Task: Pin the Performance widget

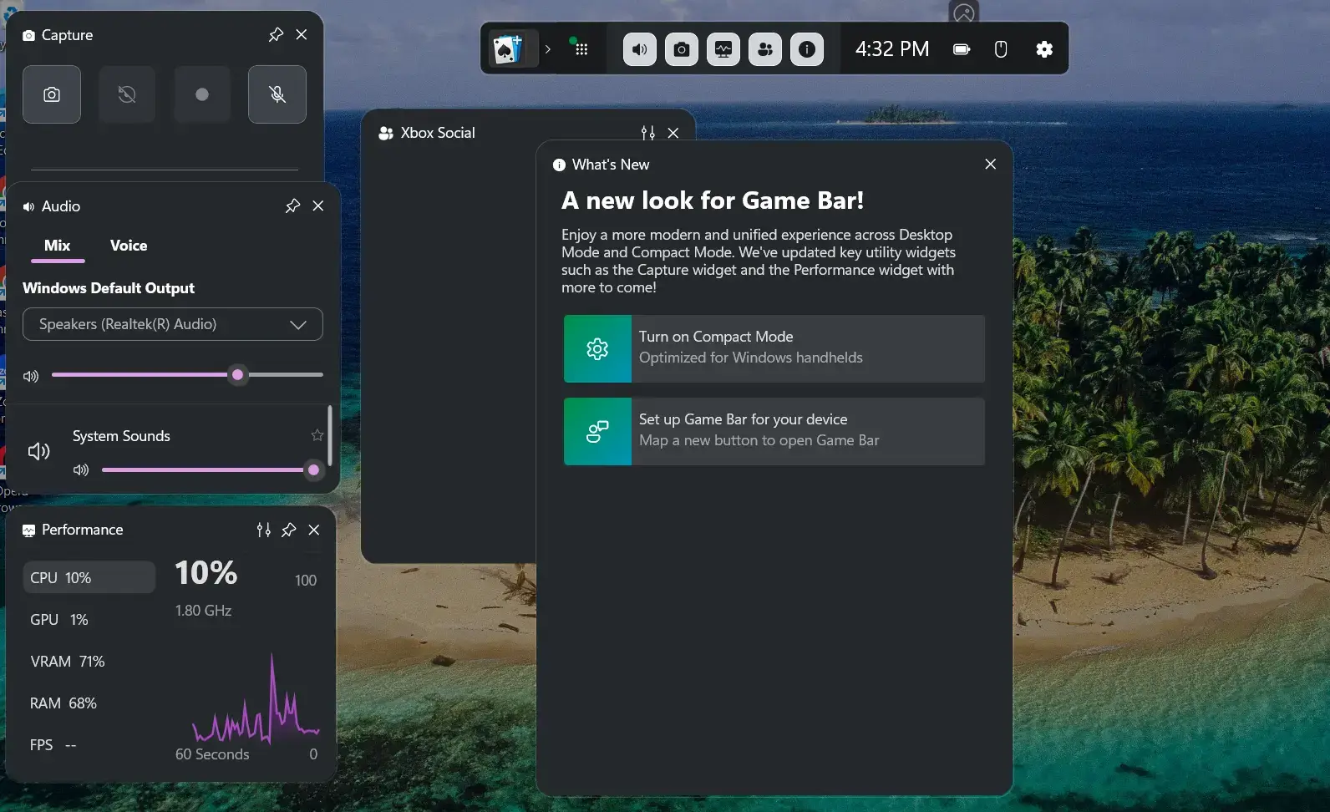Action: click(x=289, y=530)
